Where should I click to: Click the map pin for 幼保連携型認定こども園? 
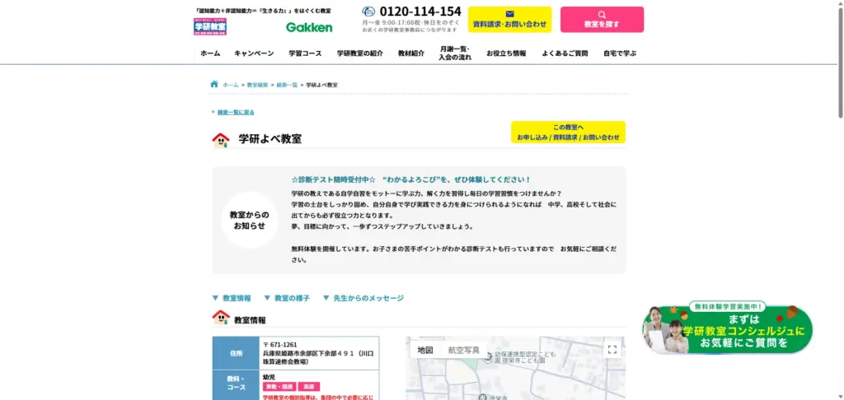(488, 358)
